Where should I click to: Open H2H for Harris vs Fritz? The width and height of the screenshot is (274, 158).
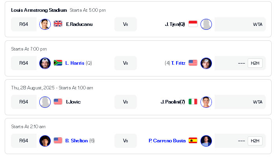click(x=255, y=63)
